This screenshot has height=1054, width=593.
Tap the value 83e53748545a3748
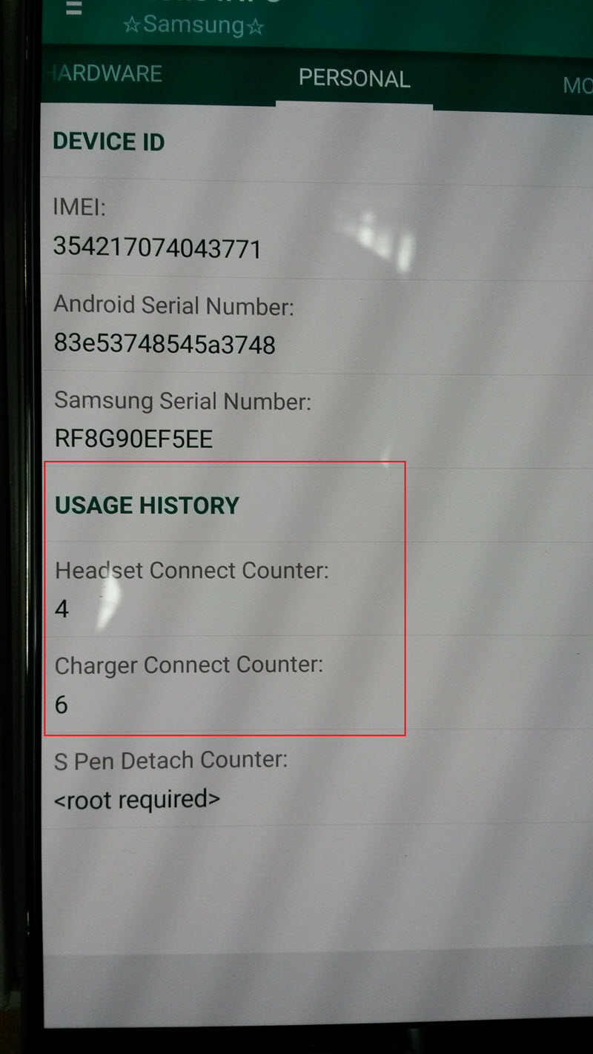165,344
